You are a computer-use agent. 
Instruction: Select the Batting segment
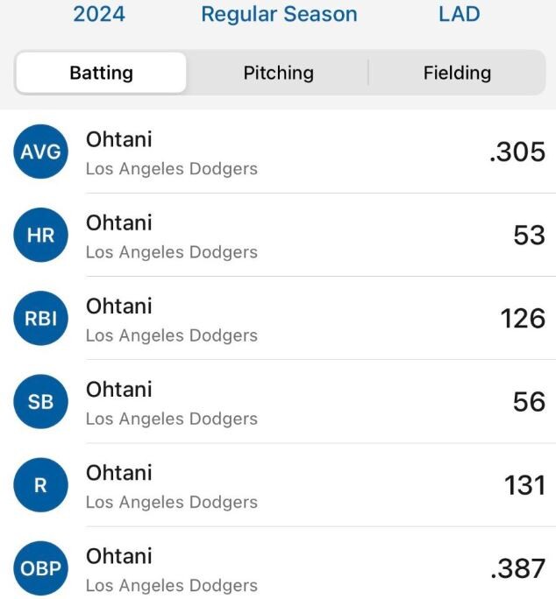102,73
